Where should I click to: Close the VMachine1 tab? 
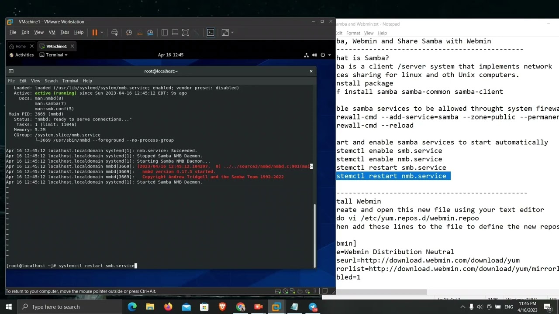pyautogui.click(x=72, y=46)
